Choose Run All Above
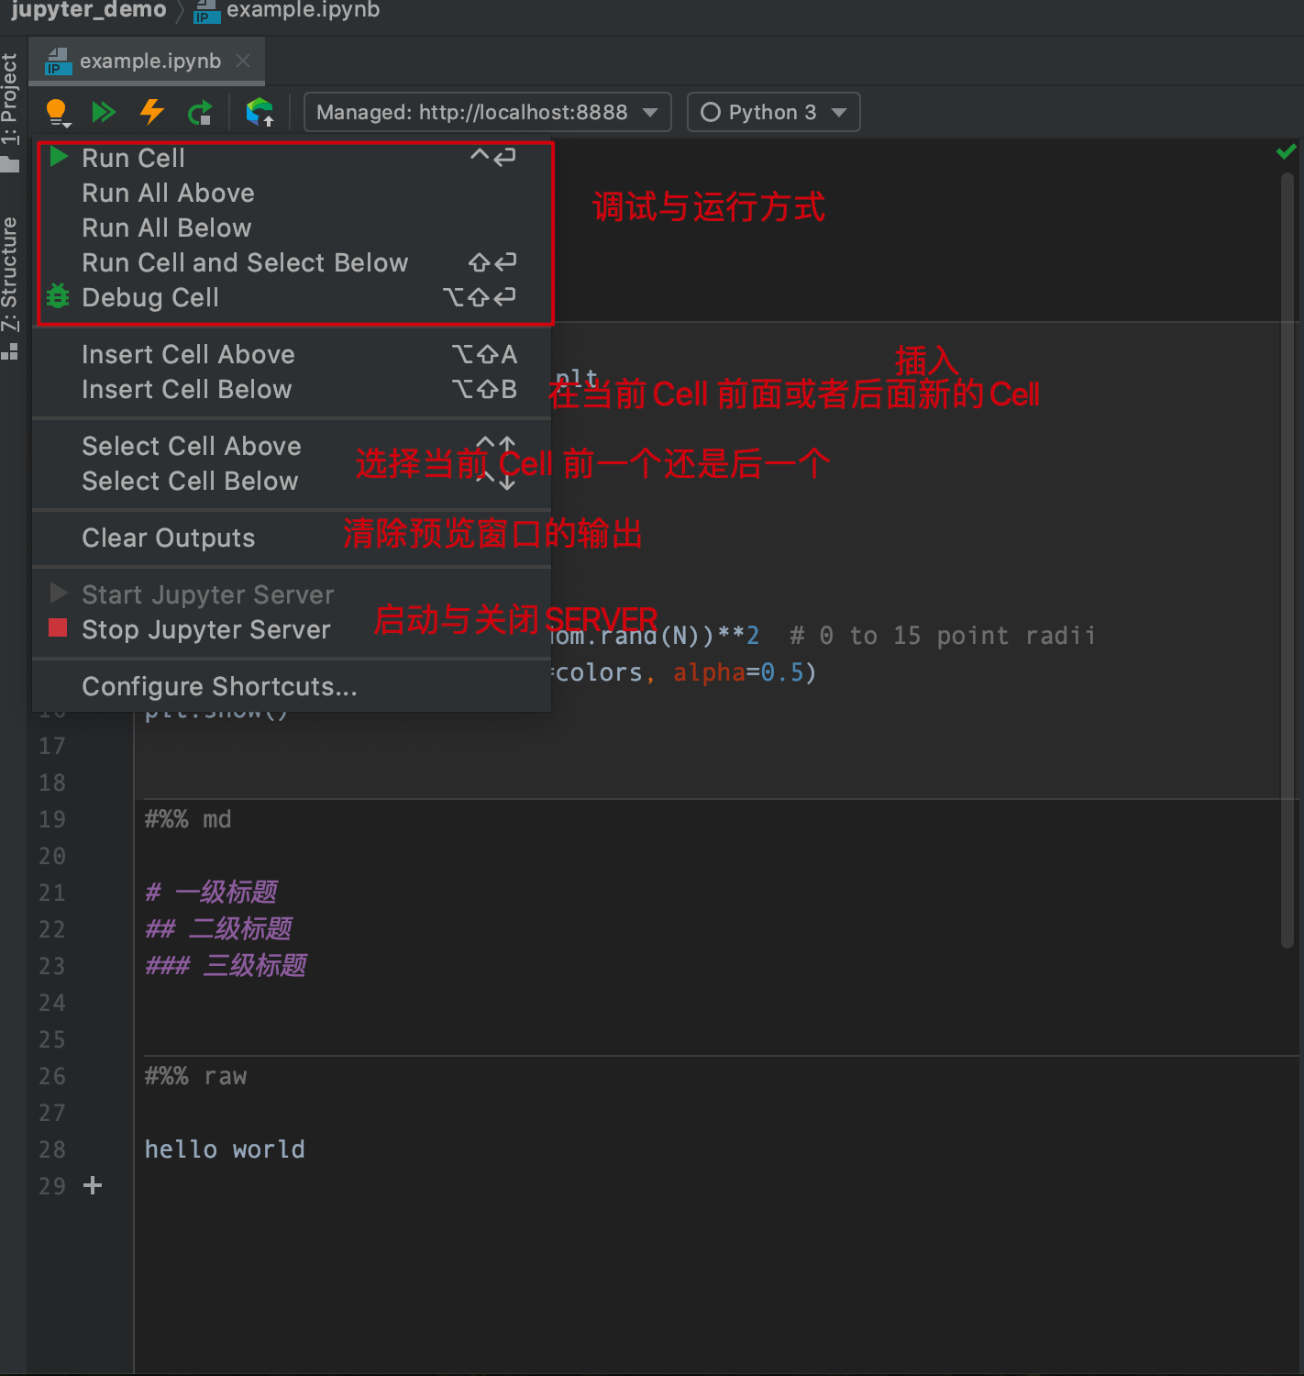The width and height of the screenshot is (1304, 1376). (292, 193)
